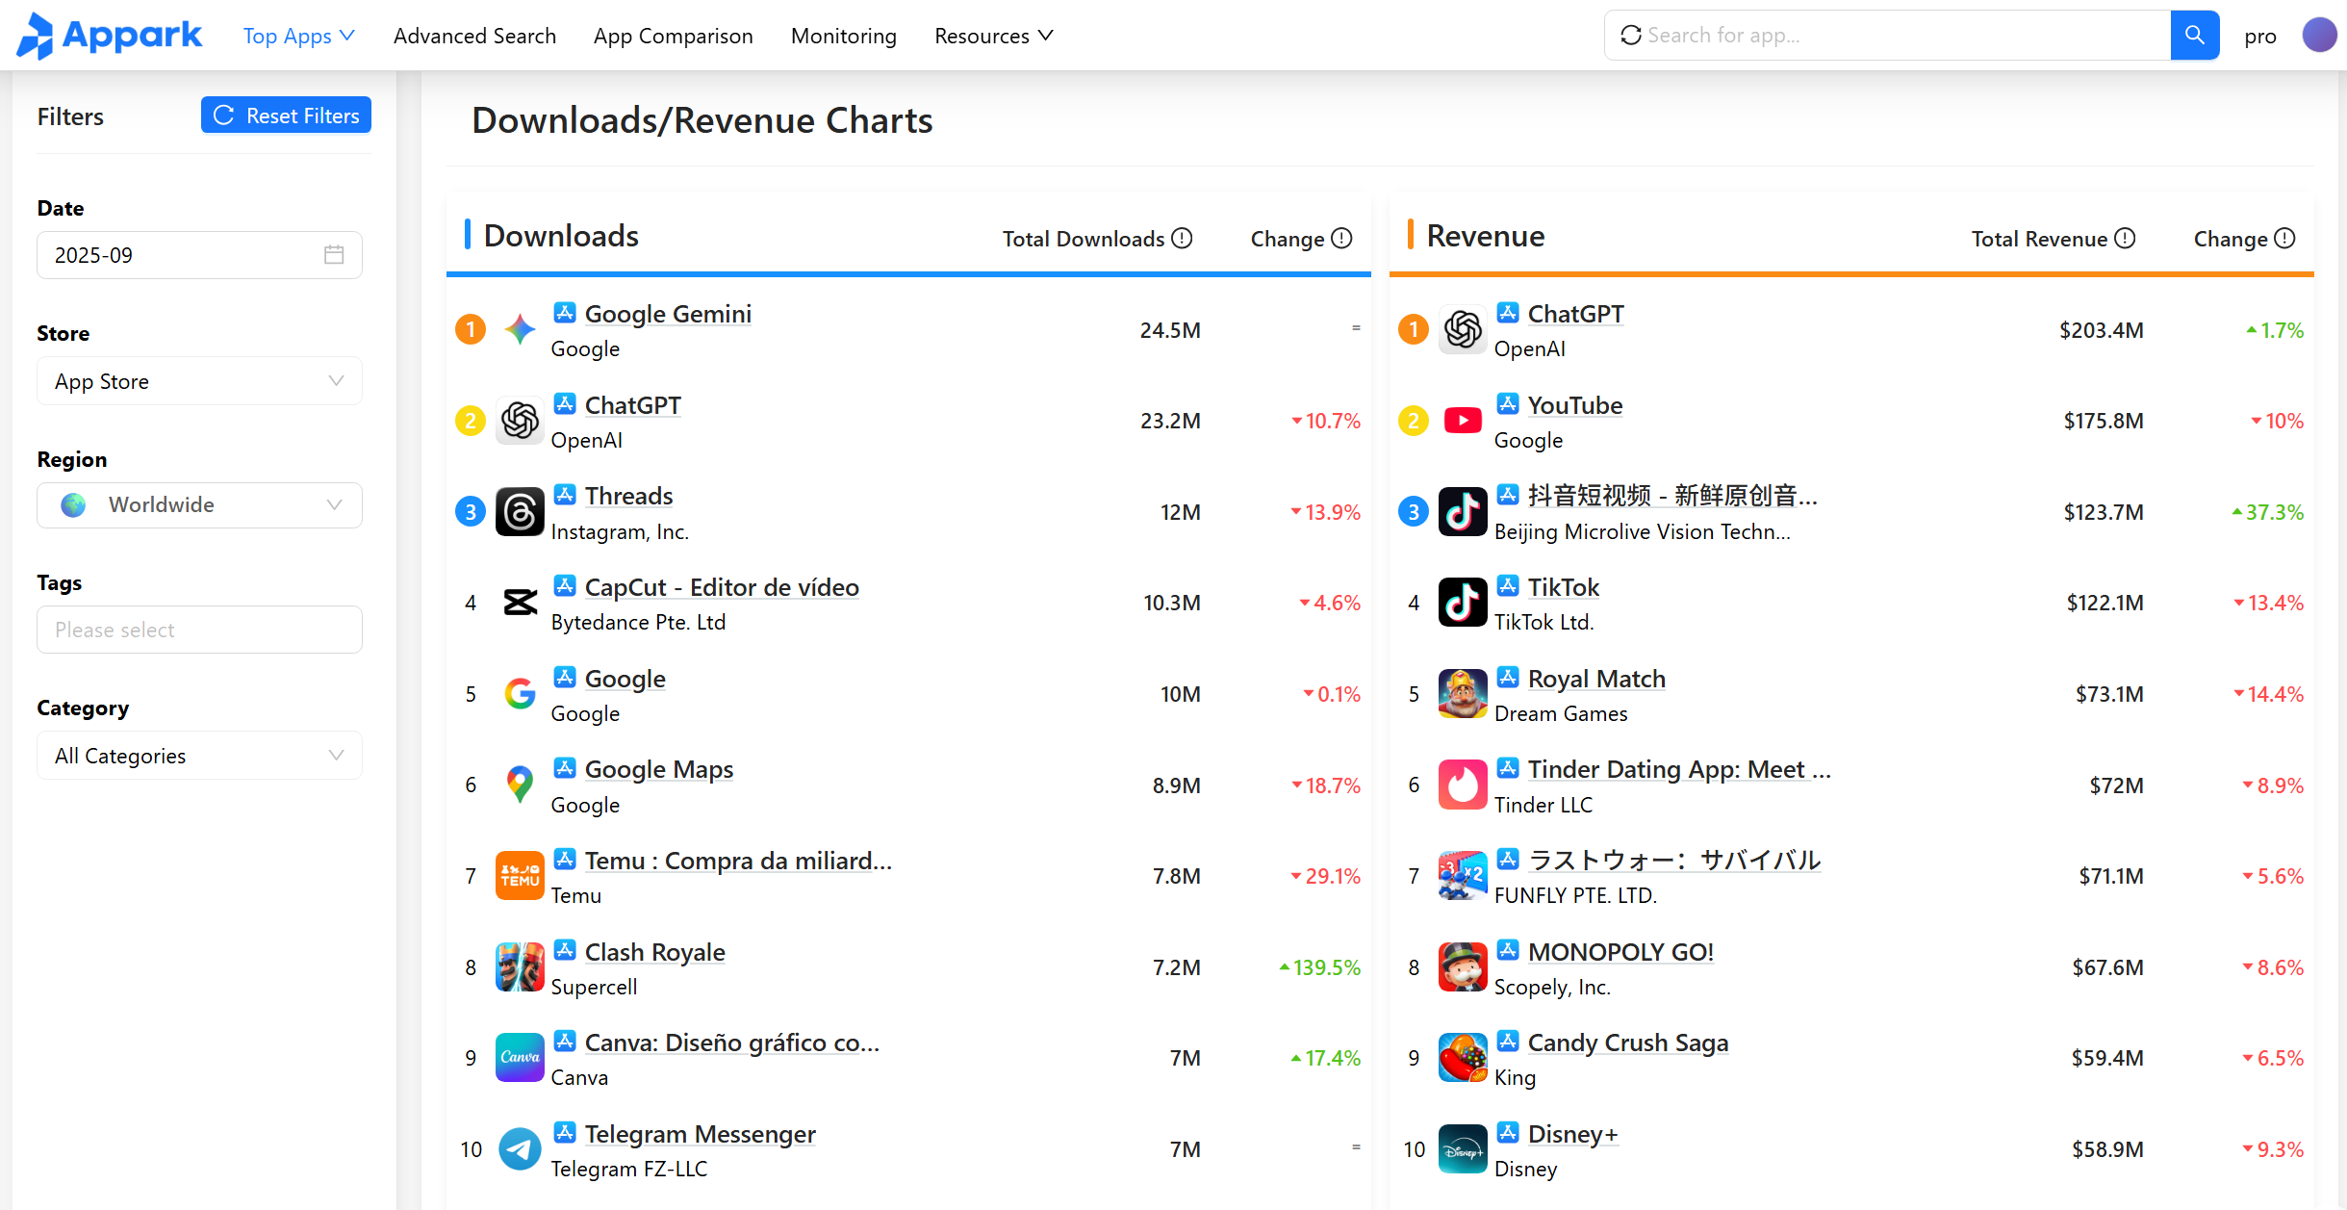Click the calendar icon in Date field
The width and height of the screenshot is (2347, 1210).
pyautogui.click(x=334, y=255)
